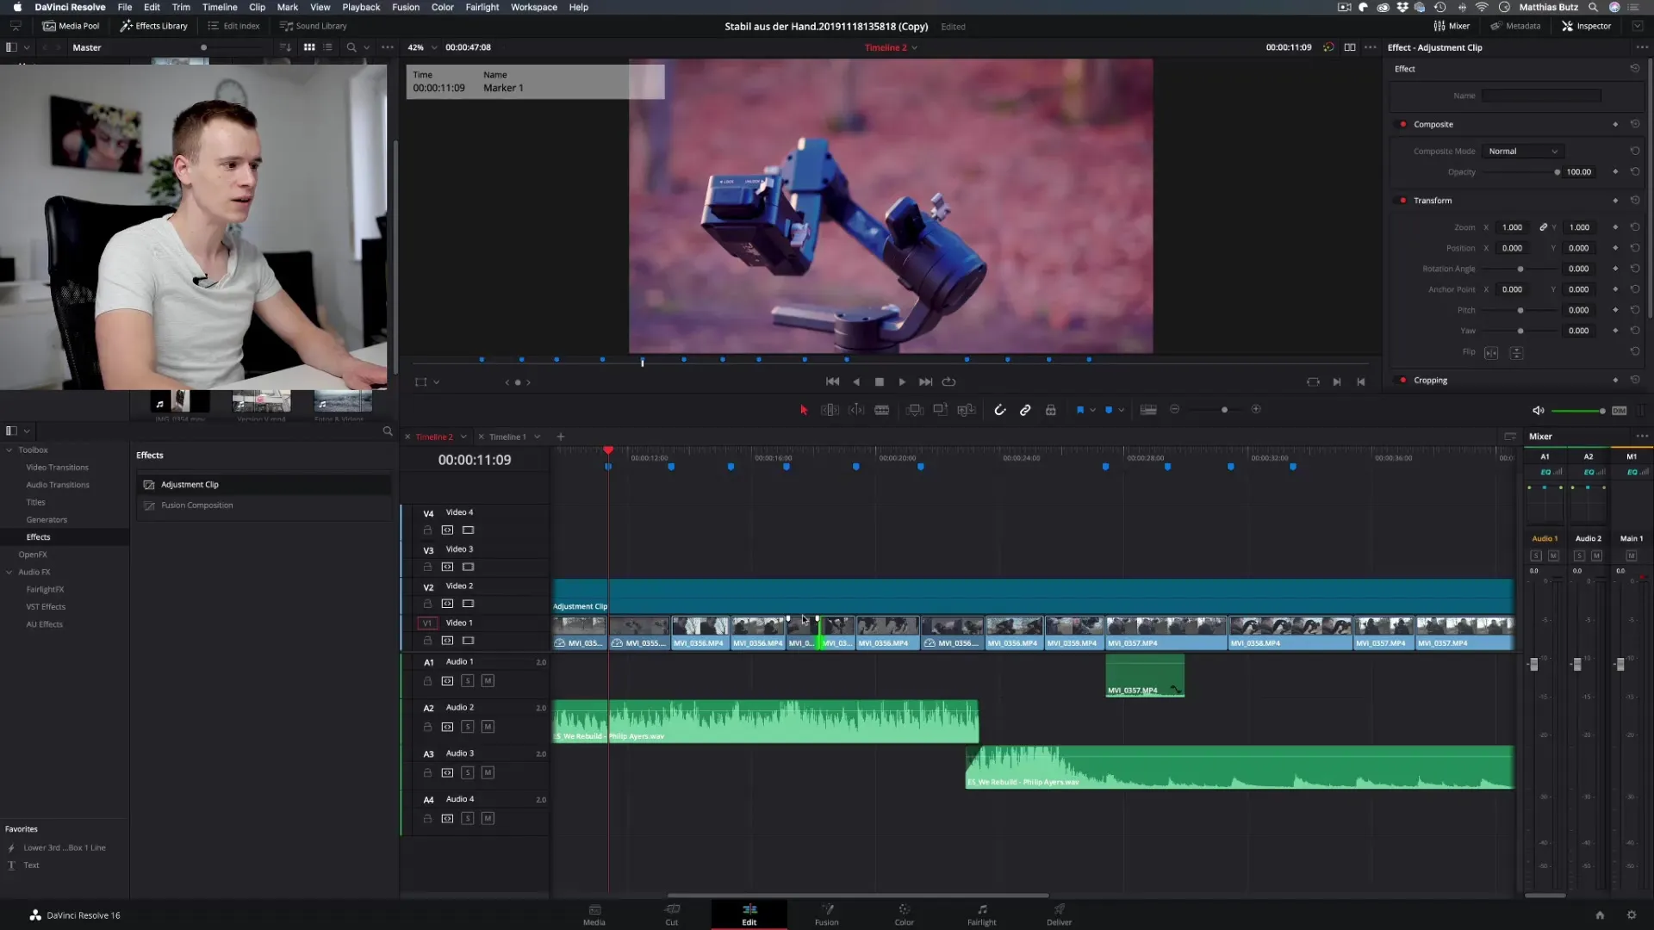The width and height of the screenshot is (1654, 930).
Task: Open Composite Mode Normal dropdown
Action: 1522,152
